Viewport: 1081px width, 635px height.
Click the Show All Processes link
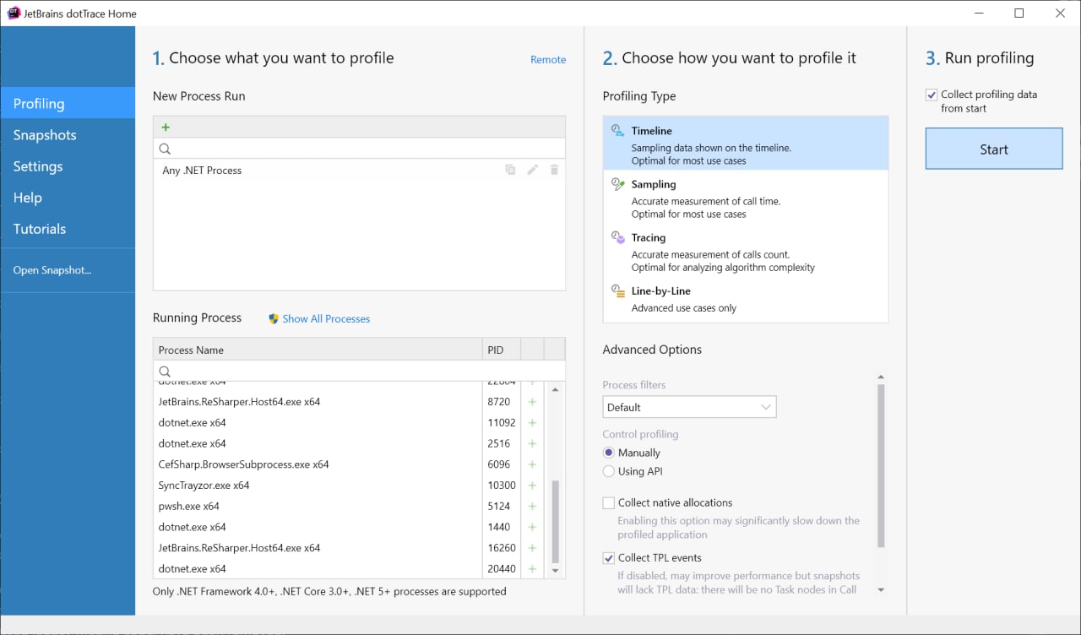click(x=326, y=318)
